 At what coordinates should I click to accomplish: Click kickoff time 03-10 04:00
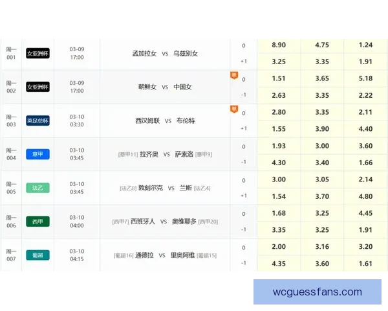(77, 222)
